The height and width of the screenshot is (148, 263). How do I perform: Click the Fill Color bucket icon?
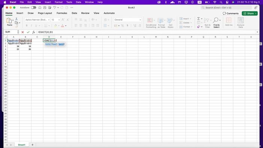click(56, 26)
